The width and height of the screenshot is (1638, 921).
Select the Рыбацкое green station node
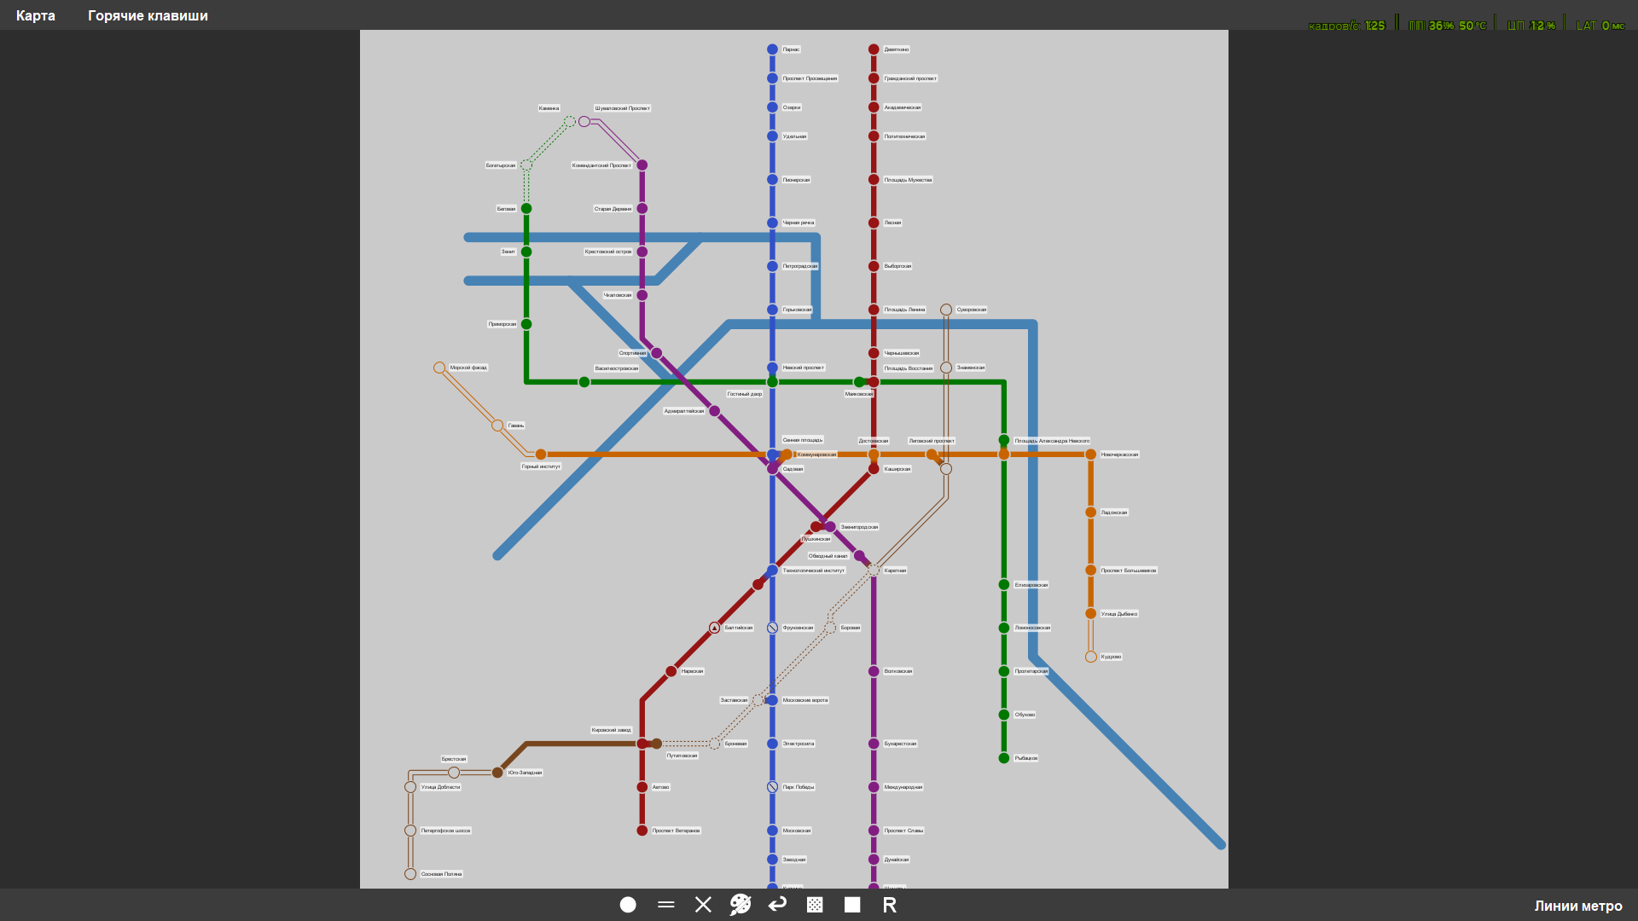tap(1004, 758)
